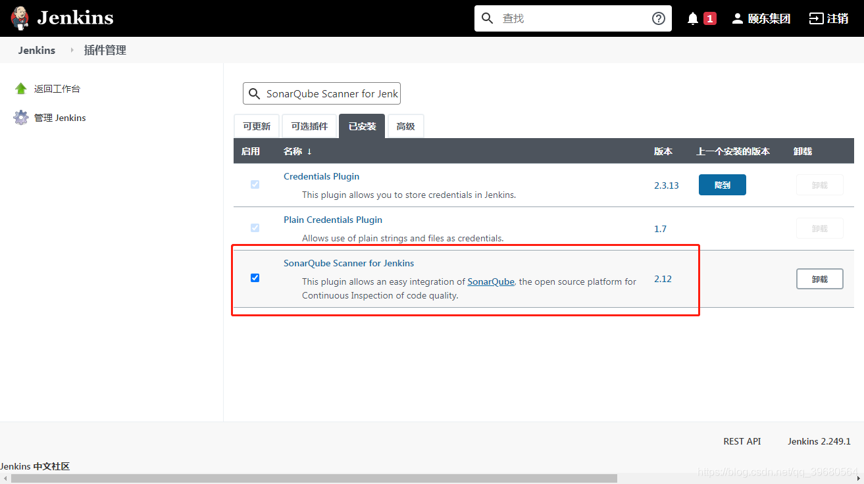Focus the header 查找 search box
The height and width of the screenshot is (484, 864).
[572, 18]
